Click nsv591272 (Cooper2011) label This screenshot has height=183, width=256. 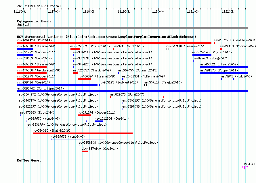coord(36,52)
